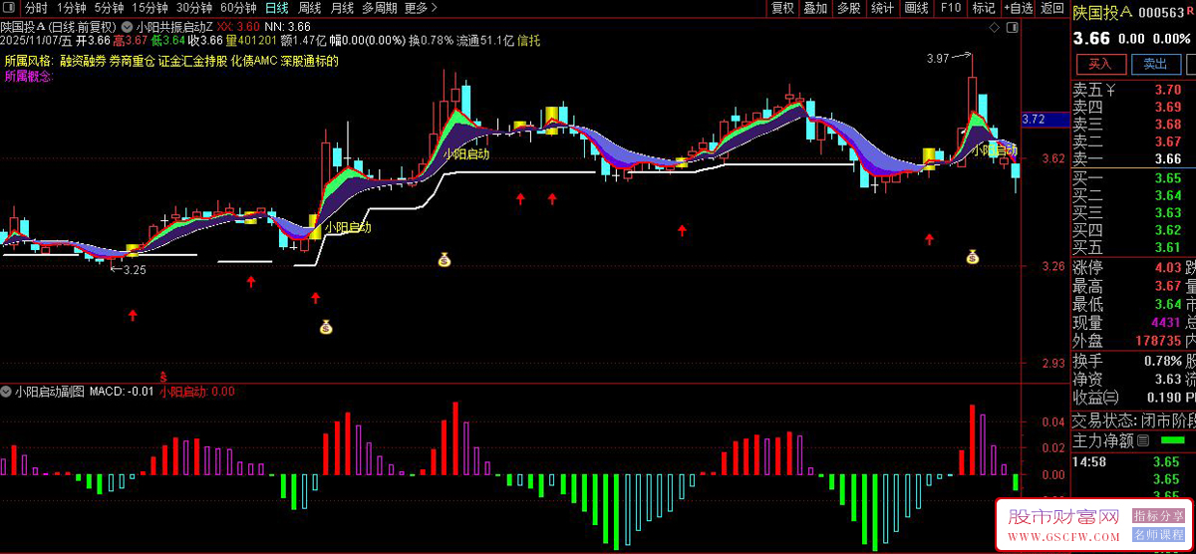Select the 买二 price 3.64 row

point(1133,195)
